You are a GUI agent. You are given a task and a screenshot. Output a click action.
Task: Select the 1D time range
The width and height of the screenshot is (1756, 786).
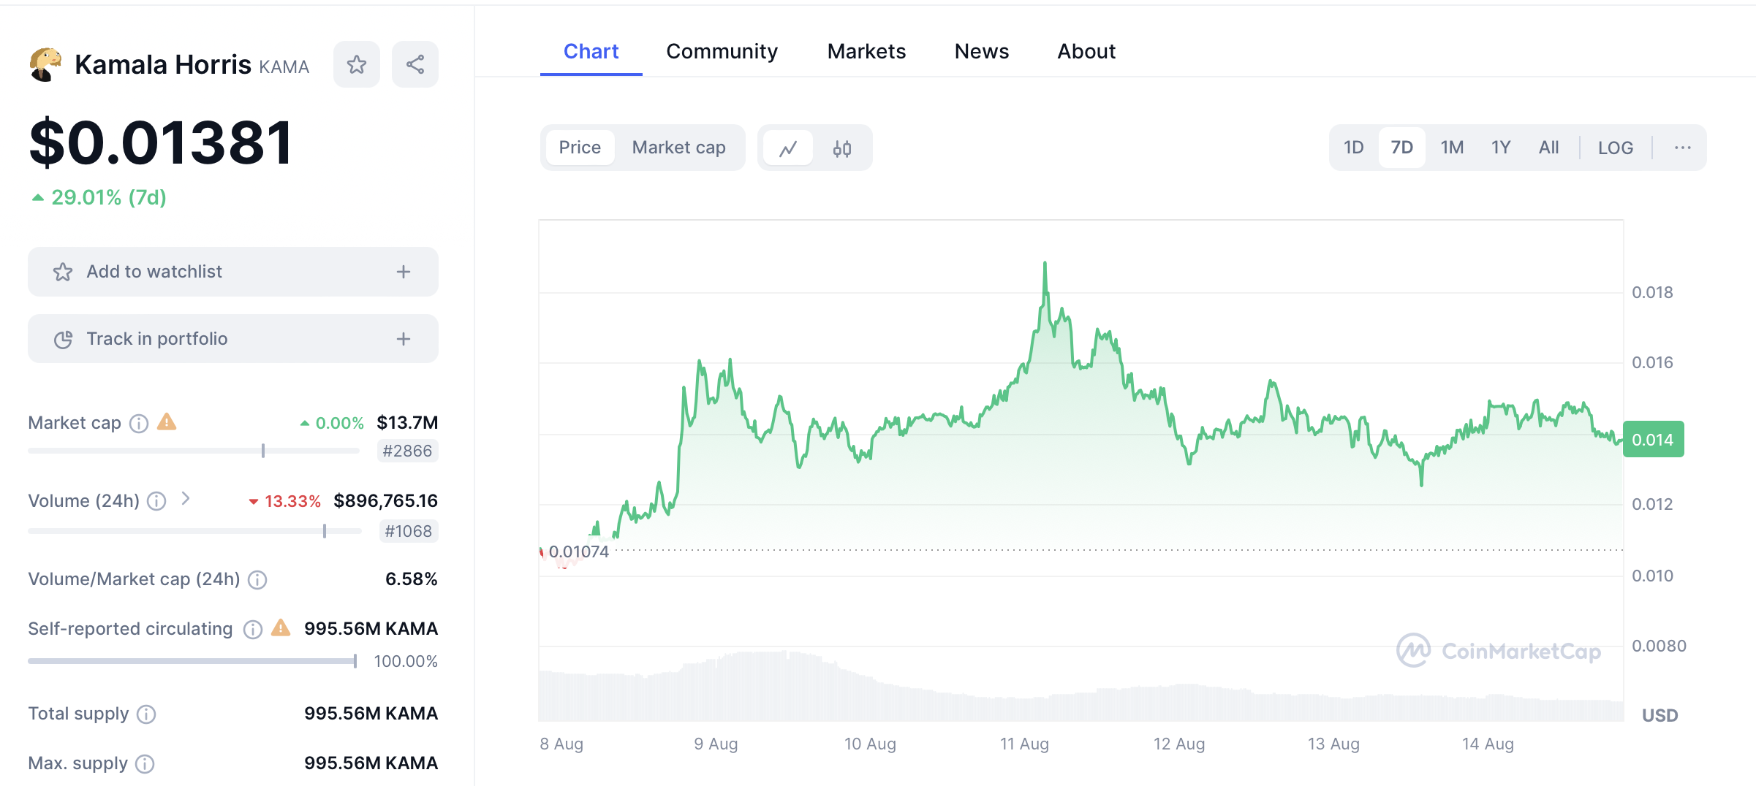tap(1353, 148)
